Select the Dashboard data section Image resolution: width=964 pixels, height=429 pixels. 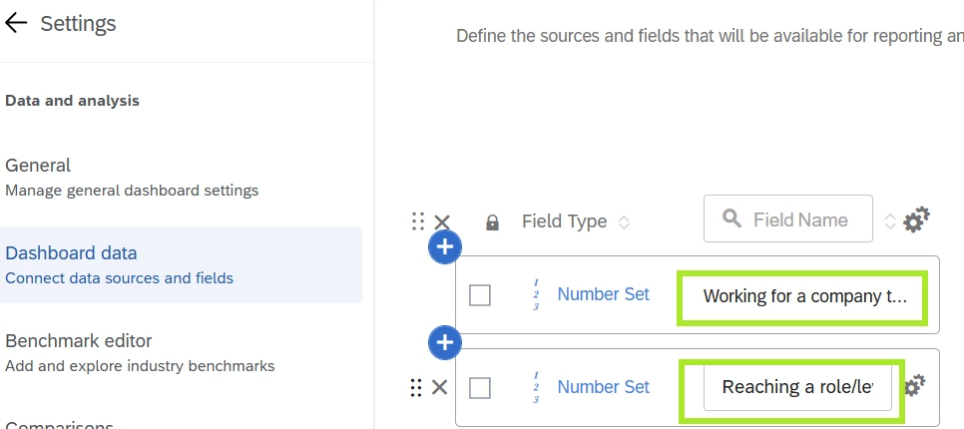click(71, 253)
